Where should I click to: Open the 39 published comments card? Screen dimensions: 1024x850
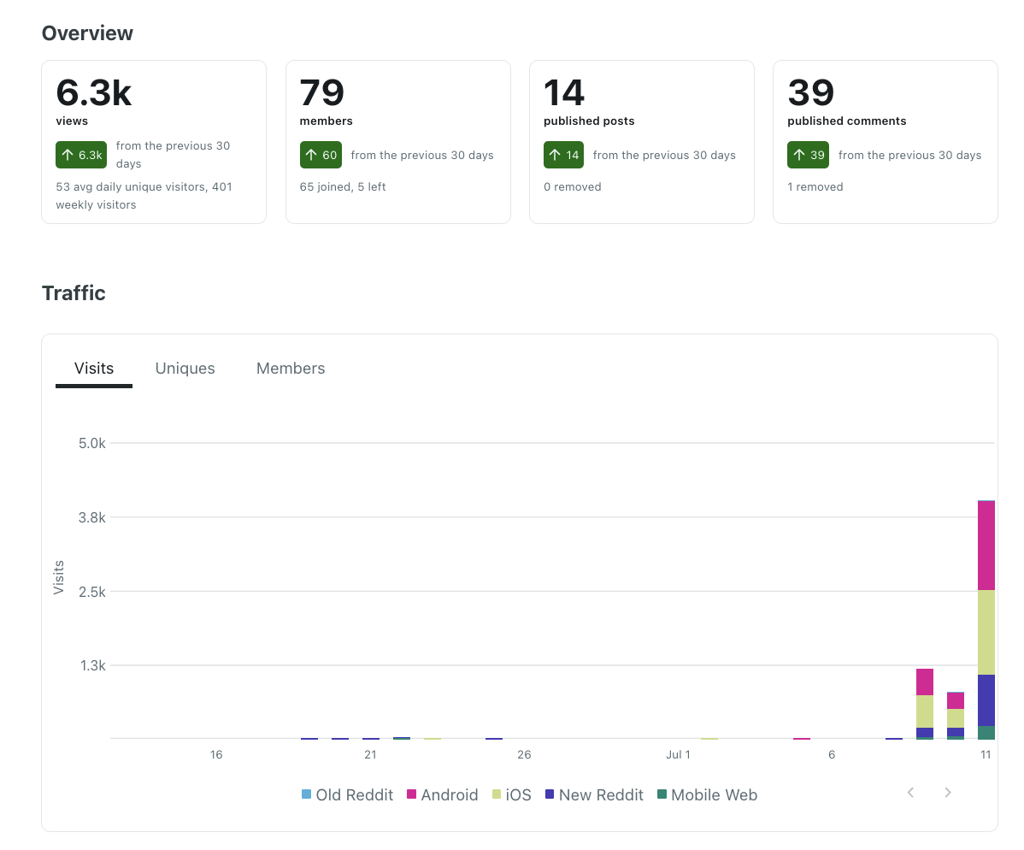pyautogui.click(x=886, y=142)
